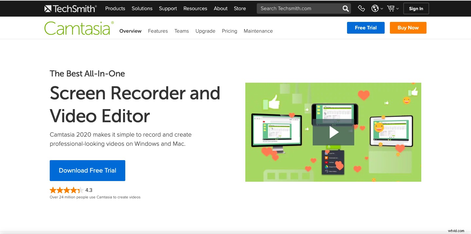
Task: Click the Buy Now button
Action: tap(408, 28)
